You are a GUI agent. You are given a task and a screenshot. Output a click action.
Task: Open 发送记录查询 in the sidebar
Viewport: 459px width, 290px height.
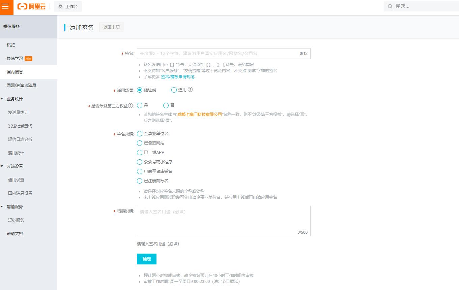[29, 126]
